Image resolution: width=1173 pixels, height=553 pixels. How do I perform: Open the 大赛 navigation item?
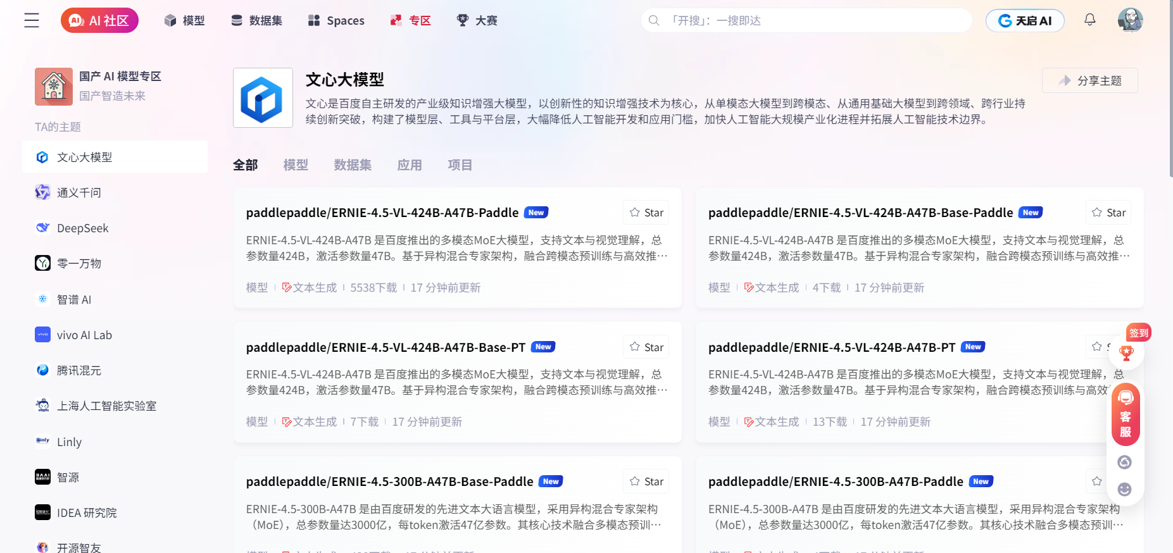(477, 21)
